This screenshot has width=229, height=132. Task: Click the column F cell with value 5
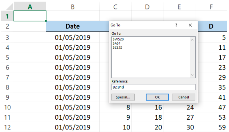213,37
